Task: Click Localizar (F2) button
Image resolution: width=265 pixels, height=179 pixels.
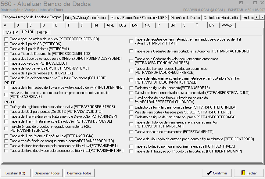Action: [x=15, y=173]
